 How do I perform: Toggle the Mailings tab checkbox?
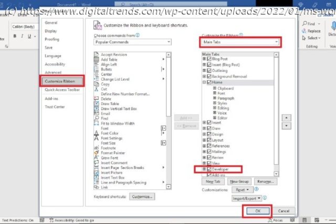point(209,152)
